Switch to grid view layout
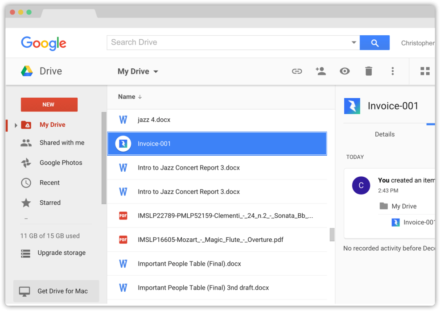The height and width of the screenshot is (311, 440). (424, 71)
